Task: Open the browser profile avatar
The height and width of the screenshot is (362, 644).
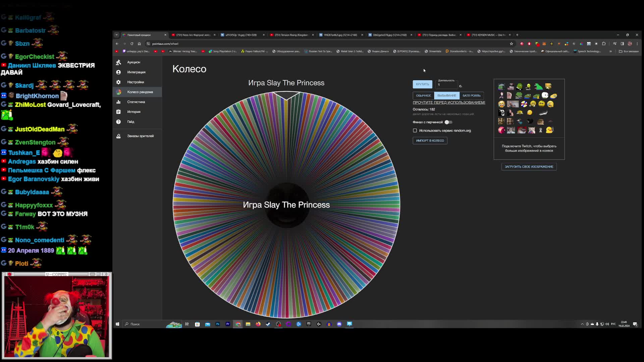Action: (630, 44)
